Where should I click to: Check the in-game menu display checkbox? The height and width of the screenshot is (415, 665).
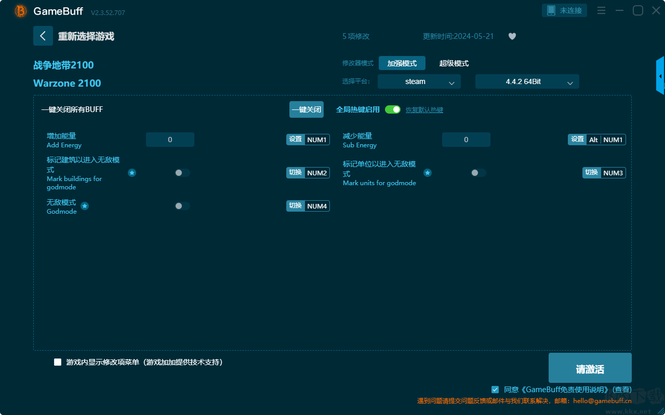click(58, 362)
